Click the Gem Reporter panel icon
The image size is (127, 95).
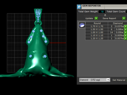79,7
